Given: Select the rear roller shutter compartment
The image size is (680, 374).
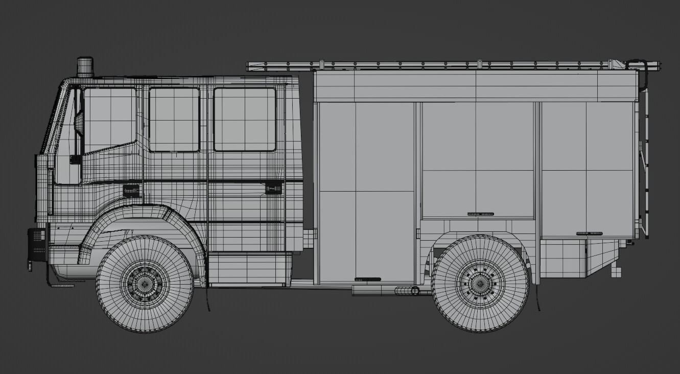Looking at the screenshot, I should point(588,170).
